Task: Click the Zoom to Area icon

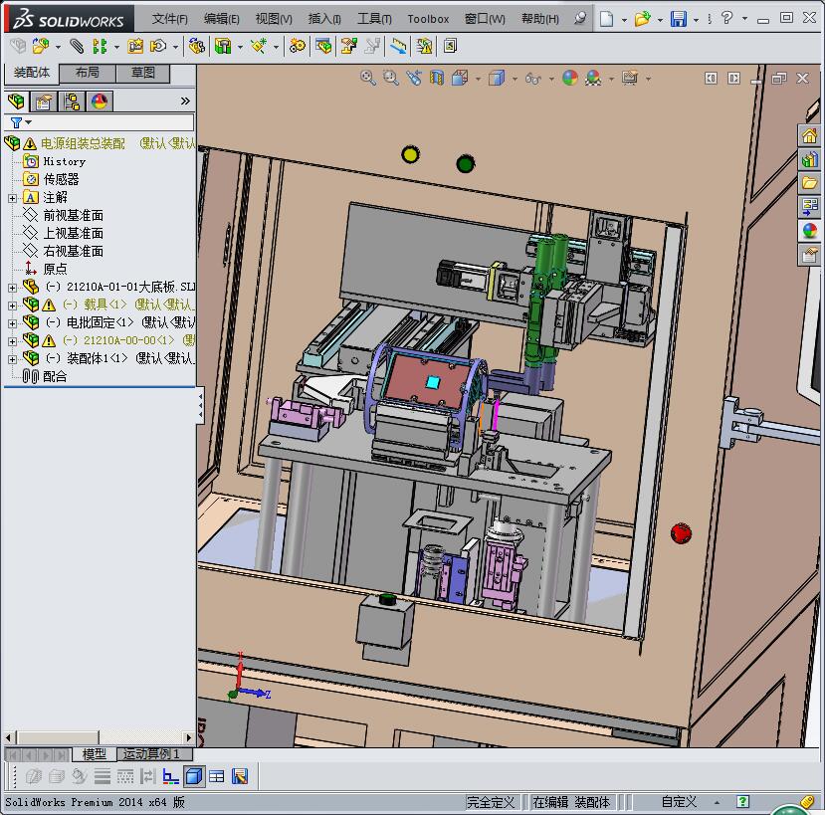Action: pos(391,79)
